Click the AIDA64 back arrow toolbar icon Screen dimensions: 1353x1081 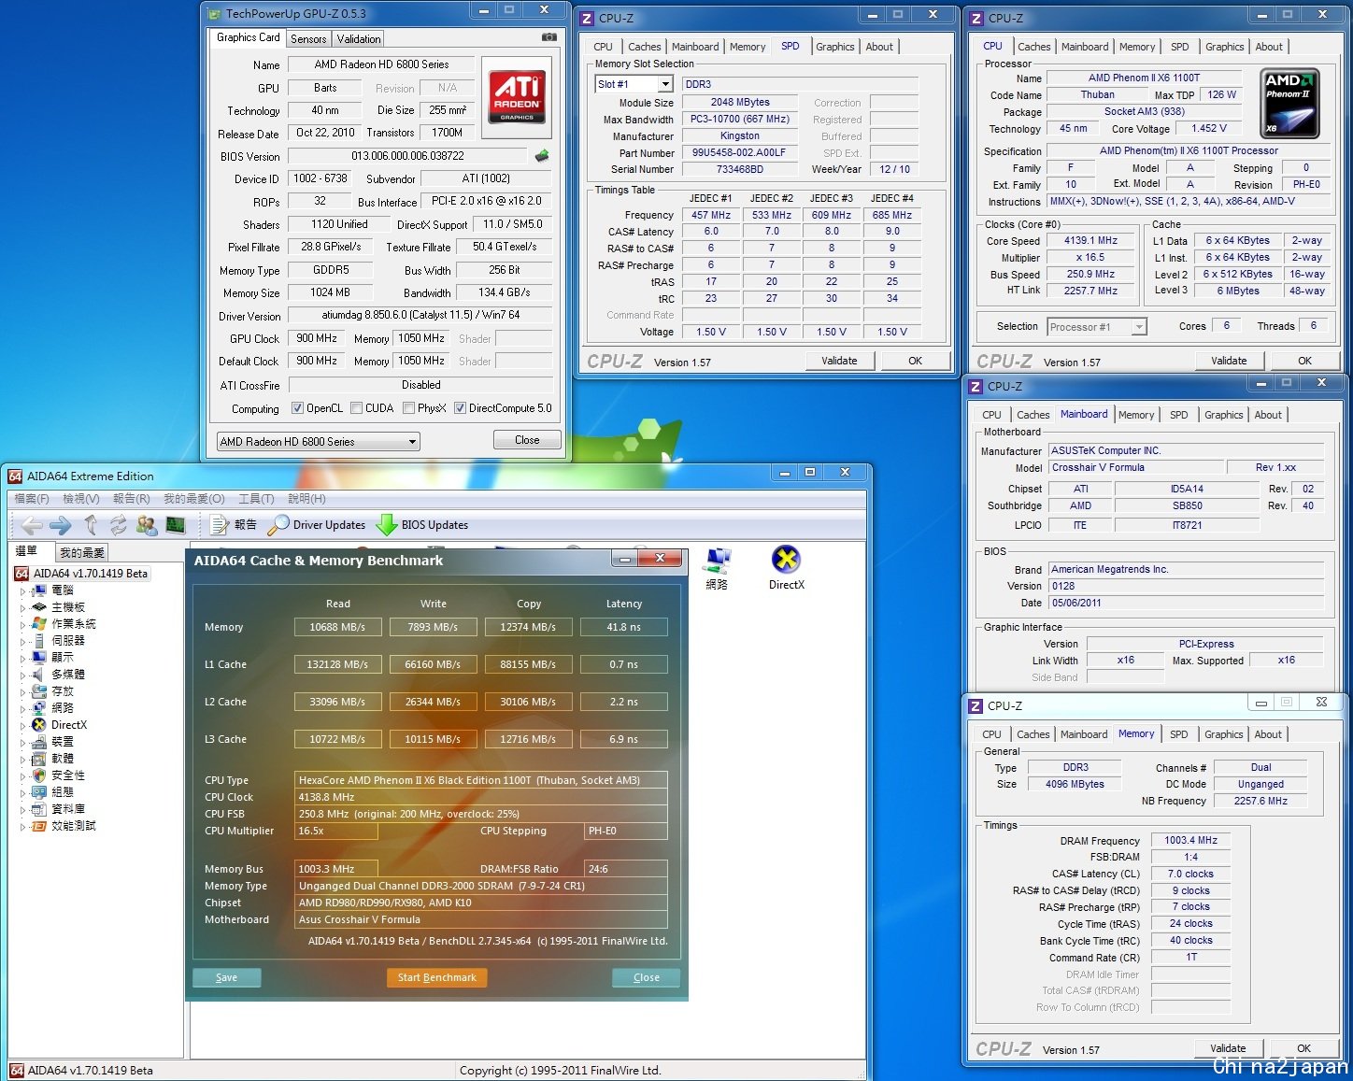point(32,525)
